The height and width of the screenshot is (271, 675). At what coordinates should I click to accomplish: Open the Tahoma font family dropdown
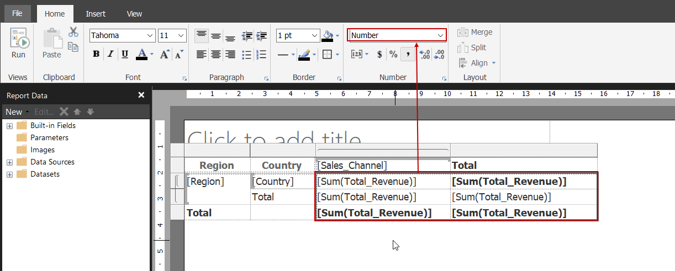(x=150, y=35)
